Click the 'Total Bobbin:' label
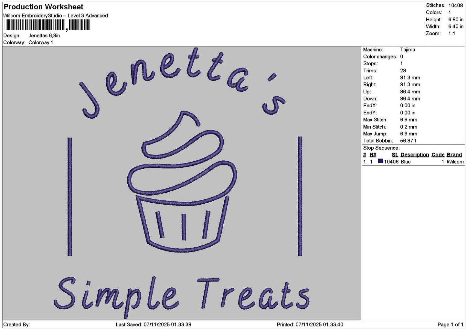This screenshot has height=330, width=467. click(378, 141)
